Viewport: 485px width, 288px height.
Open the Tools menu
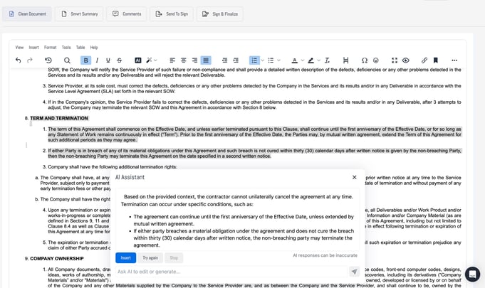(66, 47)
